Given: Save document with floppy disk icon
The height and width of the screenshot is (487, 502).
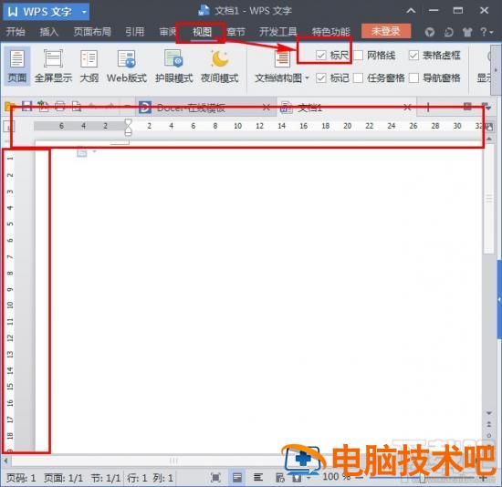Looking at the screenshot, I should coord(26,106).
